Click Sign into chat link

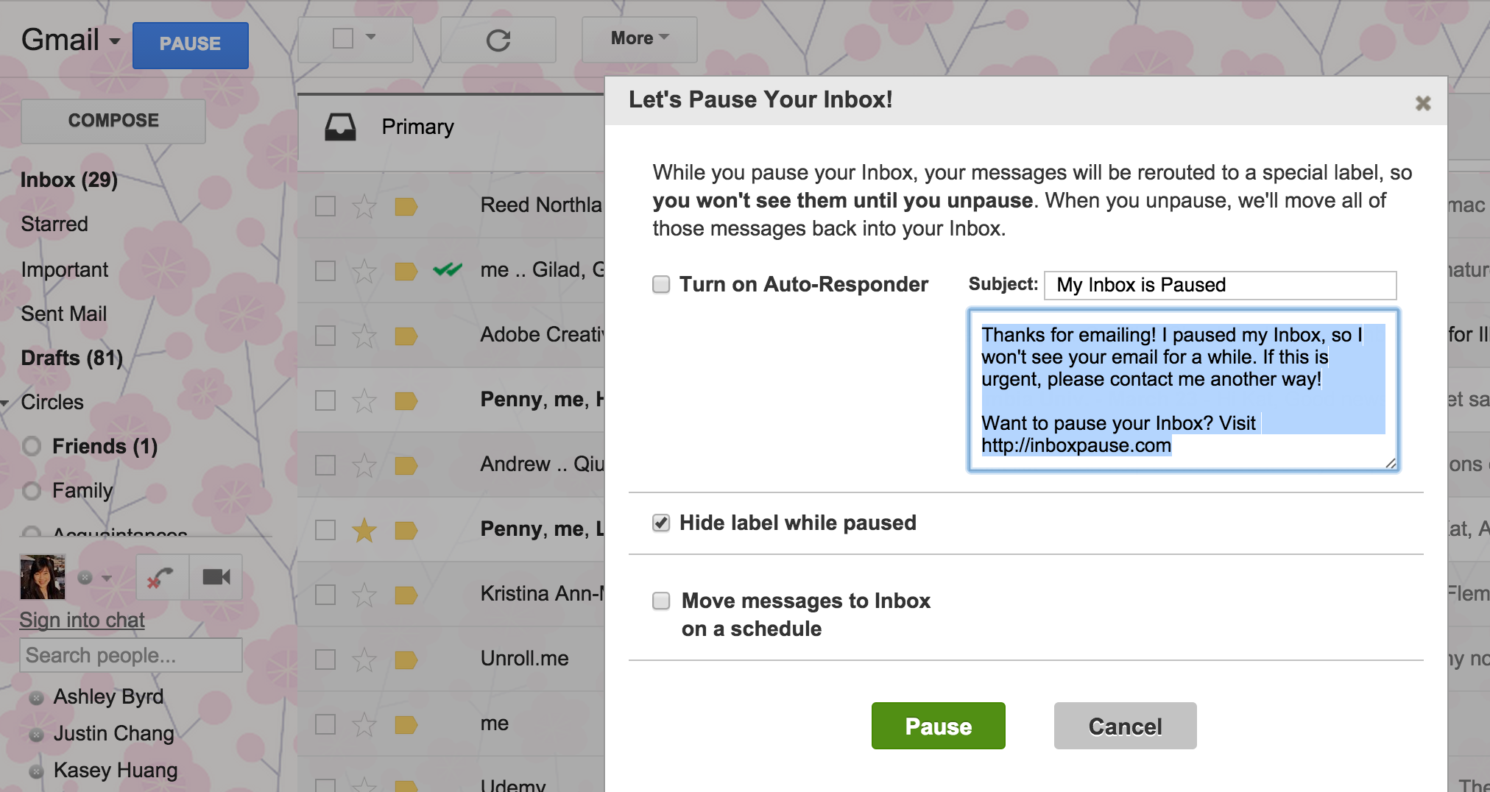tap(82, 620)
